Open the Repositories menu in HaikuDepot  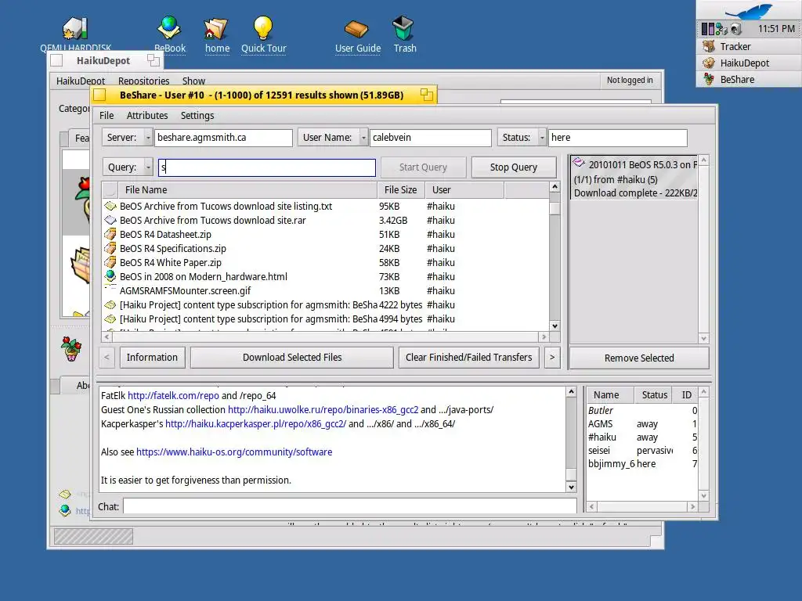144,81
